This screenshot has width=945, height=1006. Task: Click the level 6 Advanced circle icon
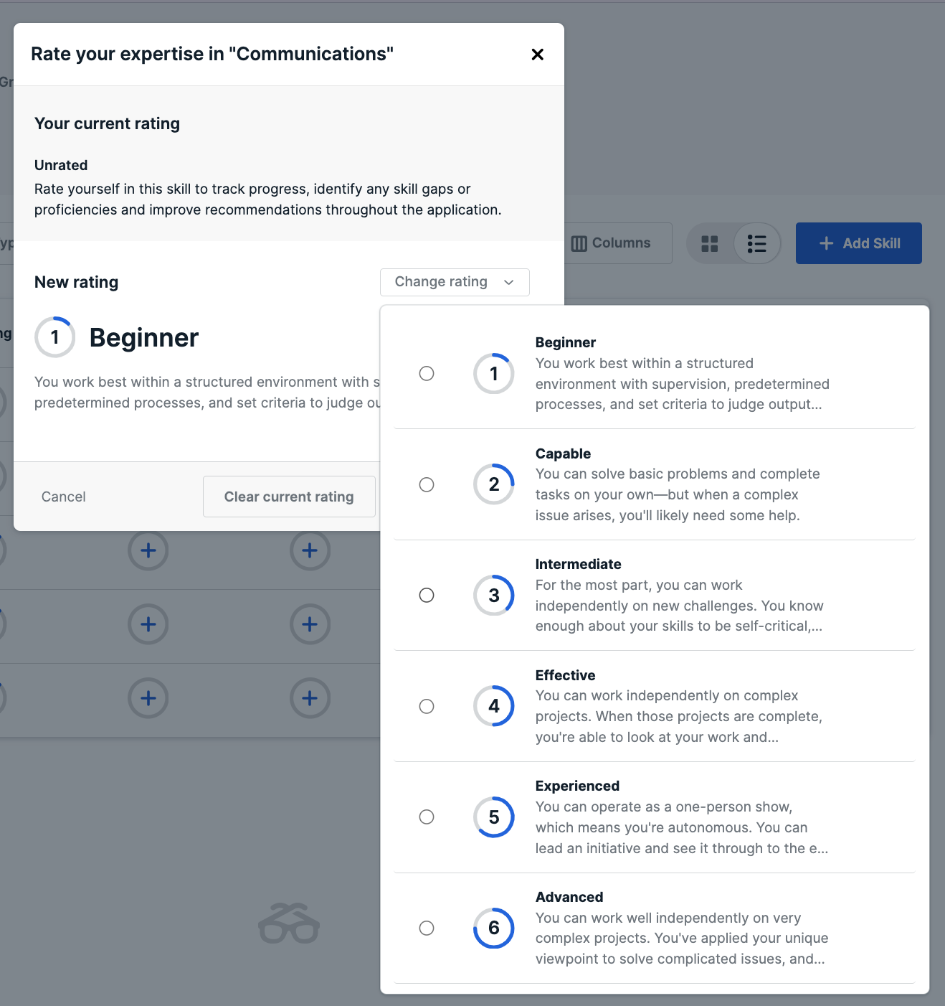(x=494, y=928)
